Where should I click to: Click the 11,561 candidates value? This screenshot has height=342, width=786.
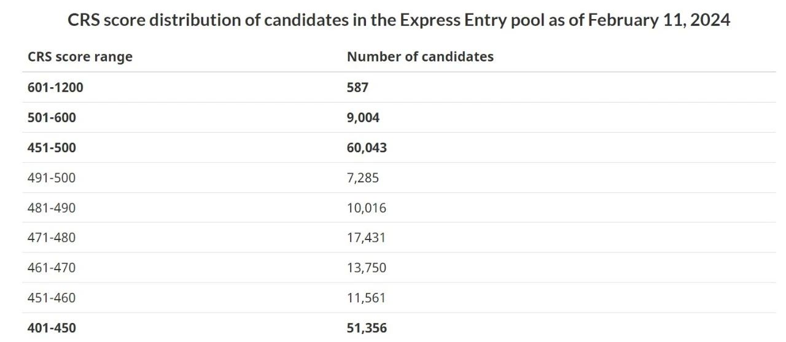[366, 298]
